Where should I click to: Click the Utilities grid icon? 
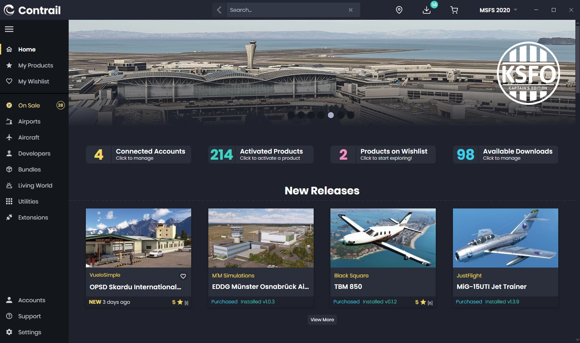(9, 202)
